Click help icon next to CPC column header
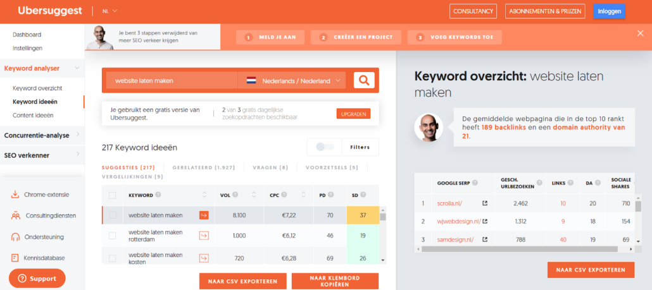Image resolution: width=652 pixels, height=290 pixels. pos(284,195)
